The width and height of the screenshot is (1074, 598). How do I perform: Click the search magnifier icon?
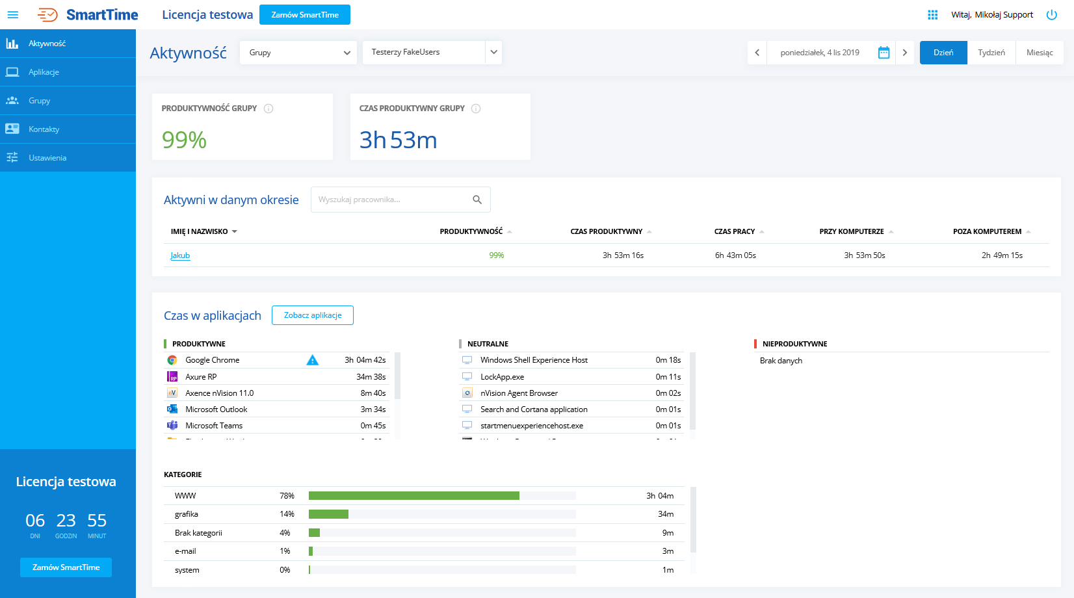(477, 200)
